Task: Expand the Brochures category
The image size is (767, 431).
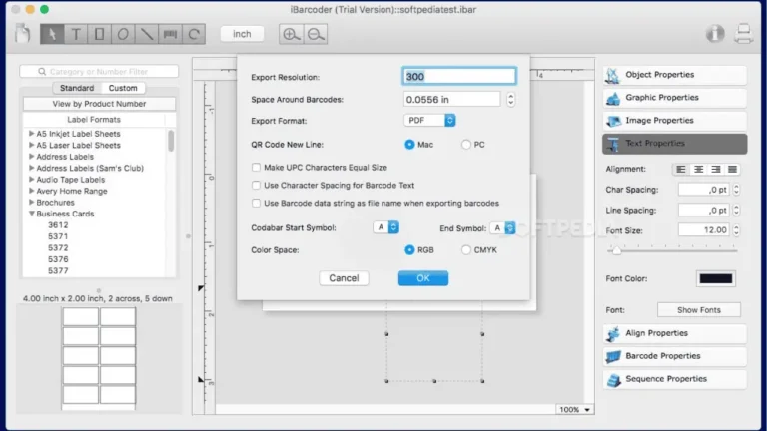Action: (31, 202)
